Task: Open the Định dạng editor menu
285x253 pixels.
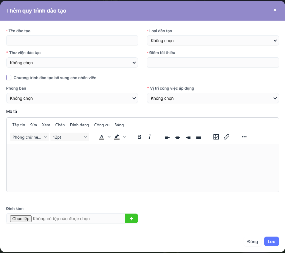Action: point(79,125)
